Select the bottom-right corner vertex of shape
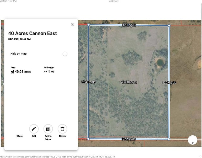The image size is (202, 158). (x=169, y=139)
